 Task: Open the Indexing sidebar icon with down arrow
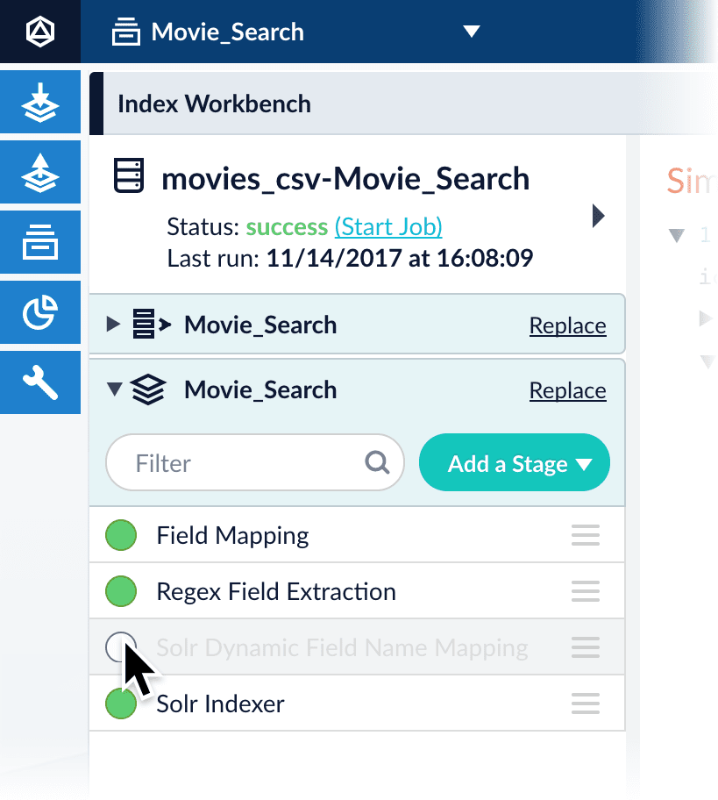click(x=39, y=104)
